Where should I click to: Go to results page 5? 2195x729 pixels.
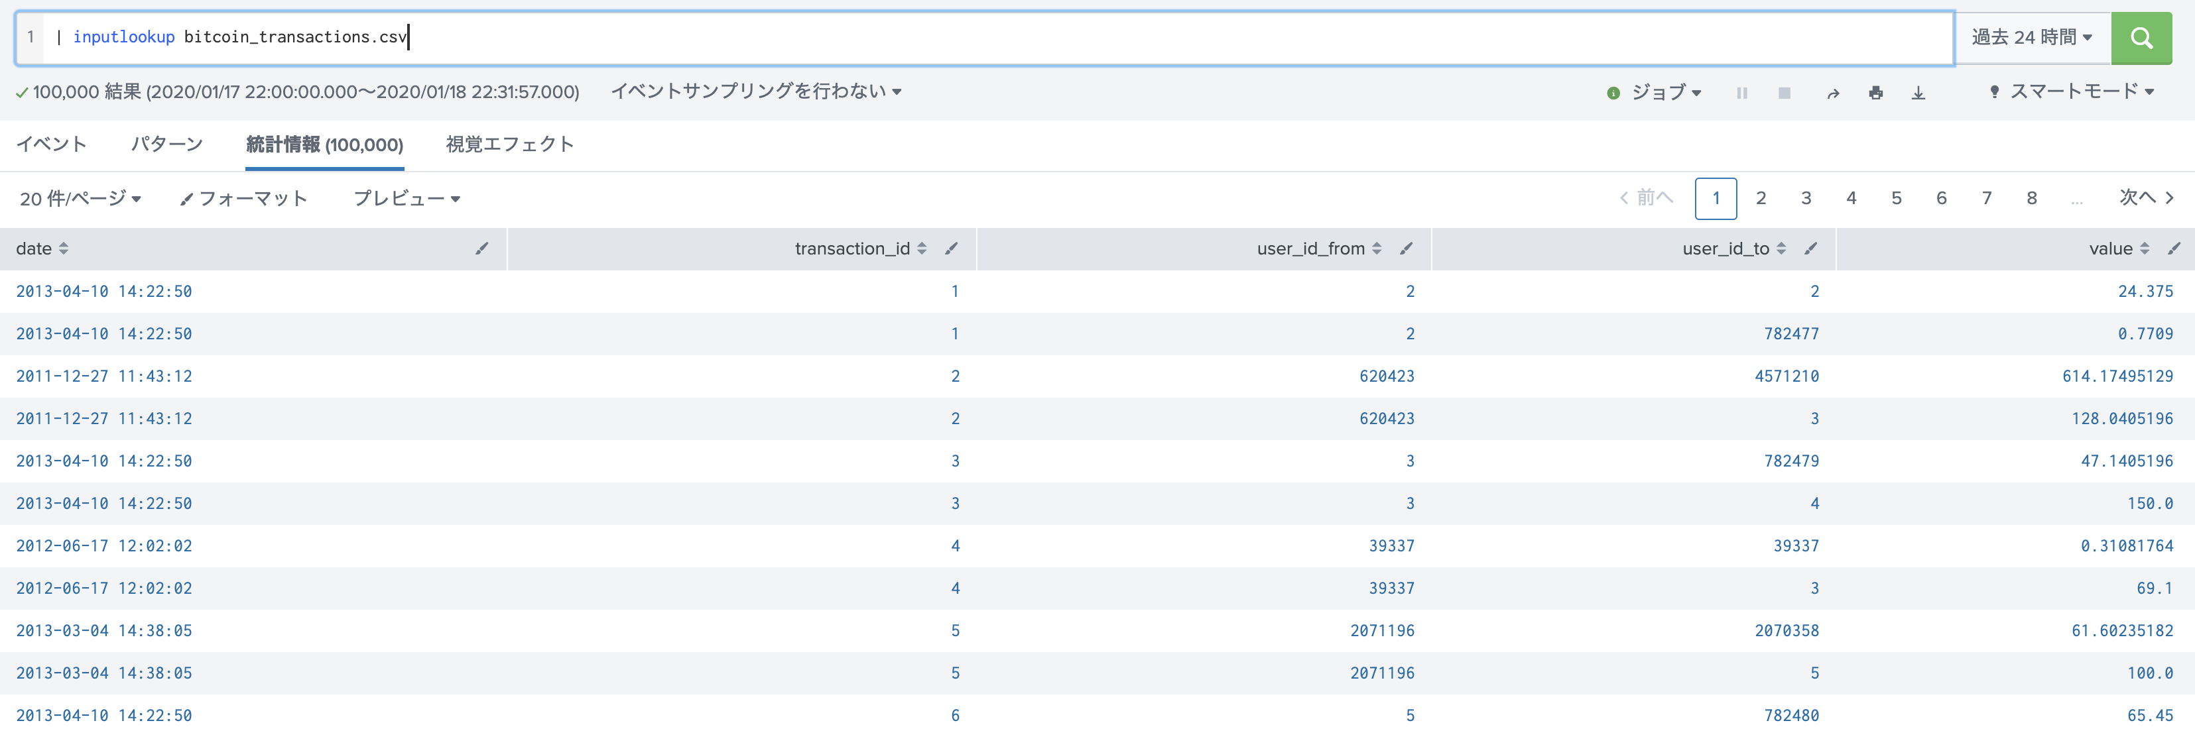[1896, 198]
